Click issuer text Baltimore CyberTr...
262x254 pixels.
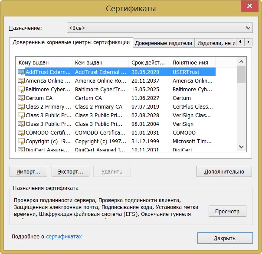100,90
